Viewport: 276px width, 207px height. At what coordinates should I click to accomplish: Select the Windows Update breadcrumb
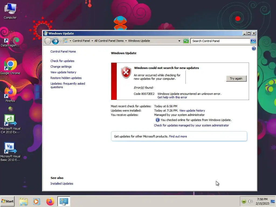pyautogui.click(x=139, y=41)
